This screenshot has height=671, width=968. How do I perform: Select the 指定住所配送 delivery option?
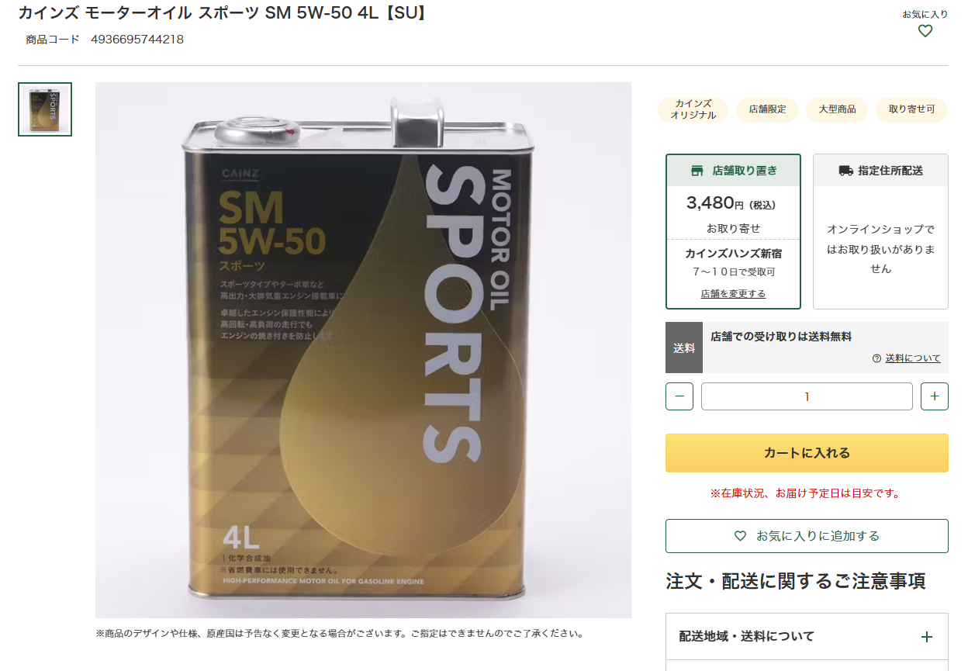pyautogui.click(x=880, y=231)
